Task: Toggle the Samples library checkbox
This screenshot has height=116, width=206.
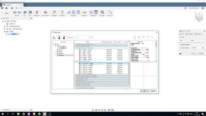Action: [58, 55]
